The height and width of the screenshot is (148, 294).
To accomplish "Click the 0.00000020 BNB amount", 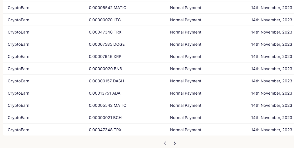I will click(105, 69).
